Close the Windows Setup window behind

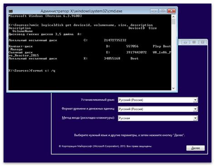pyautogui.click(x=203, y=43)
